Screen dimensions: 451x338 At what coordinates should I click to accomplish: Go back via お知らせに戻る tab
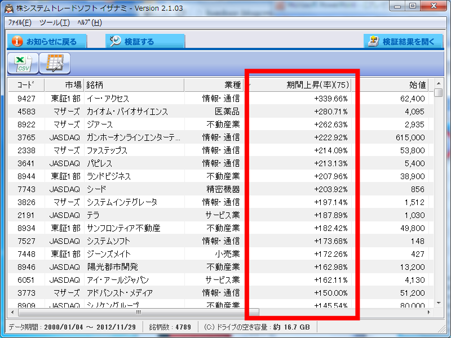[x=47, y=41]
